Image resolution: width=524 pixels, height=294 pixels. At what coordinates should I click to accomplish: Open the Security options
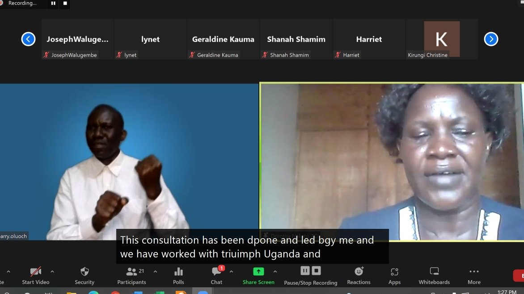[85, 274]
